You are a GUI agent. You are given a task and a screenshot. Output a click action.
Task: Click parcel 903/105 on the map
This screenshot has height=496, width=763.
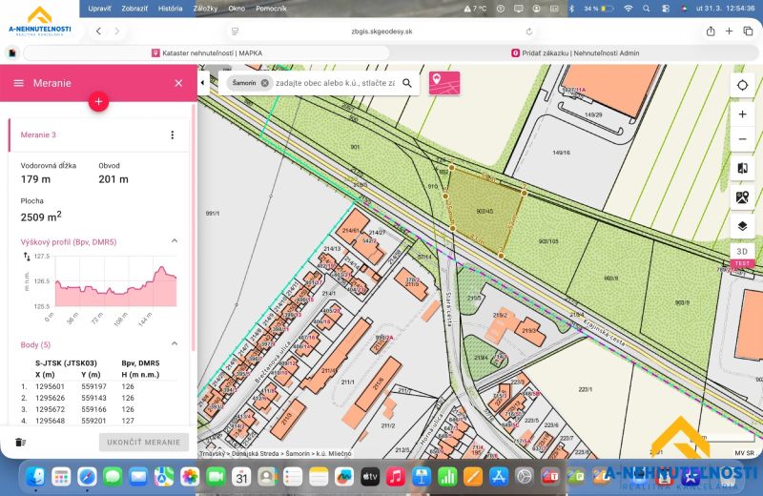548,241
